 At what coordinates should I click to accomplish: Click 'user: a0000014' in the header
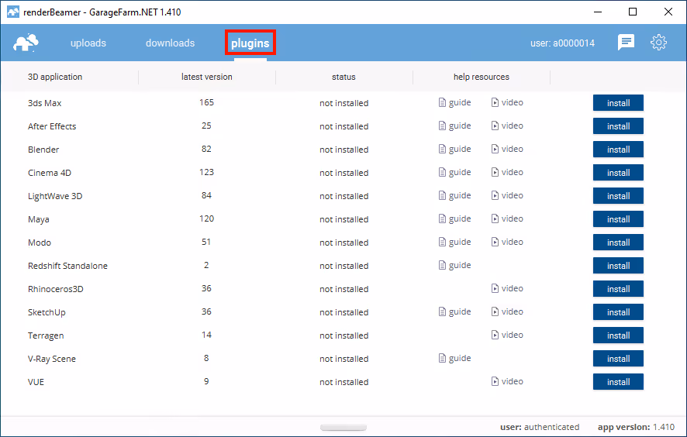(x=563, y=43)
